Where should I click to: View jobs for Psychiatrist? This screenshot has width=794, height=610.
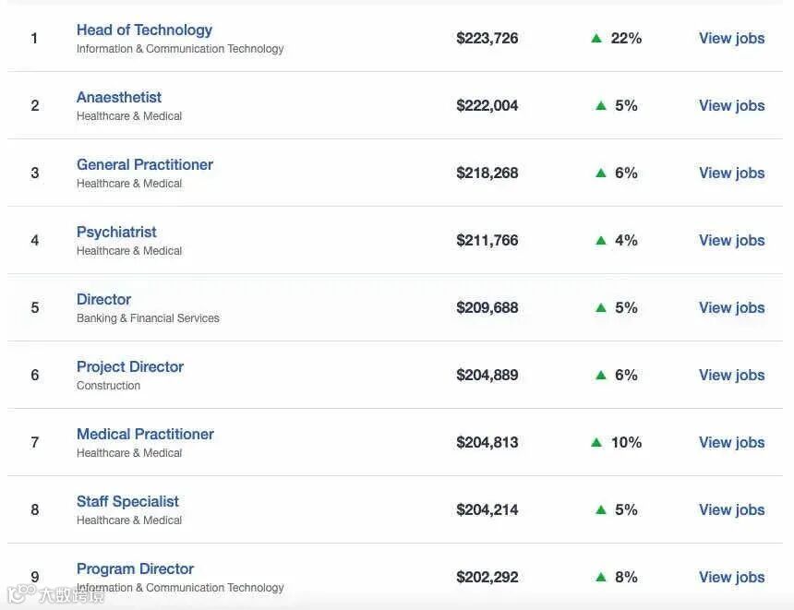point(731,240)
